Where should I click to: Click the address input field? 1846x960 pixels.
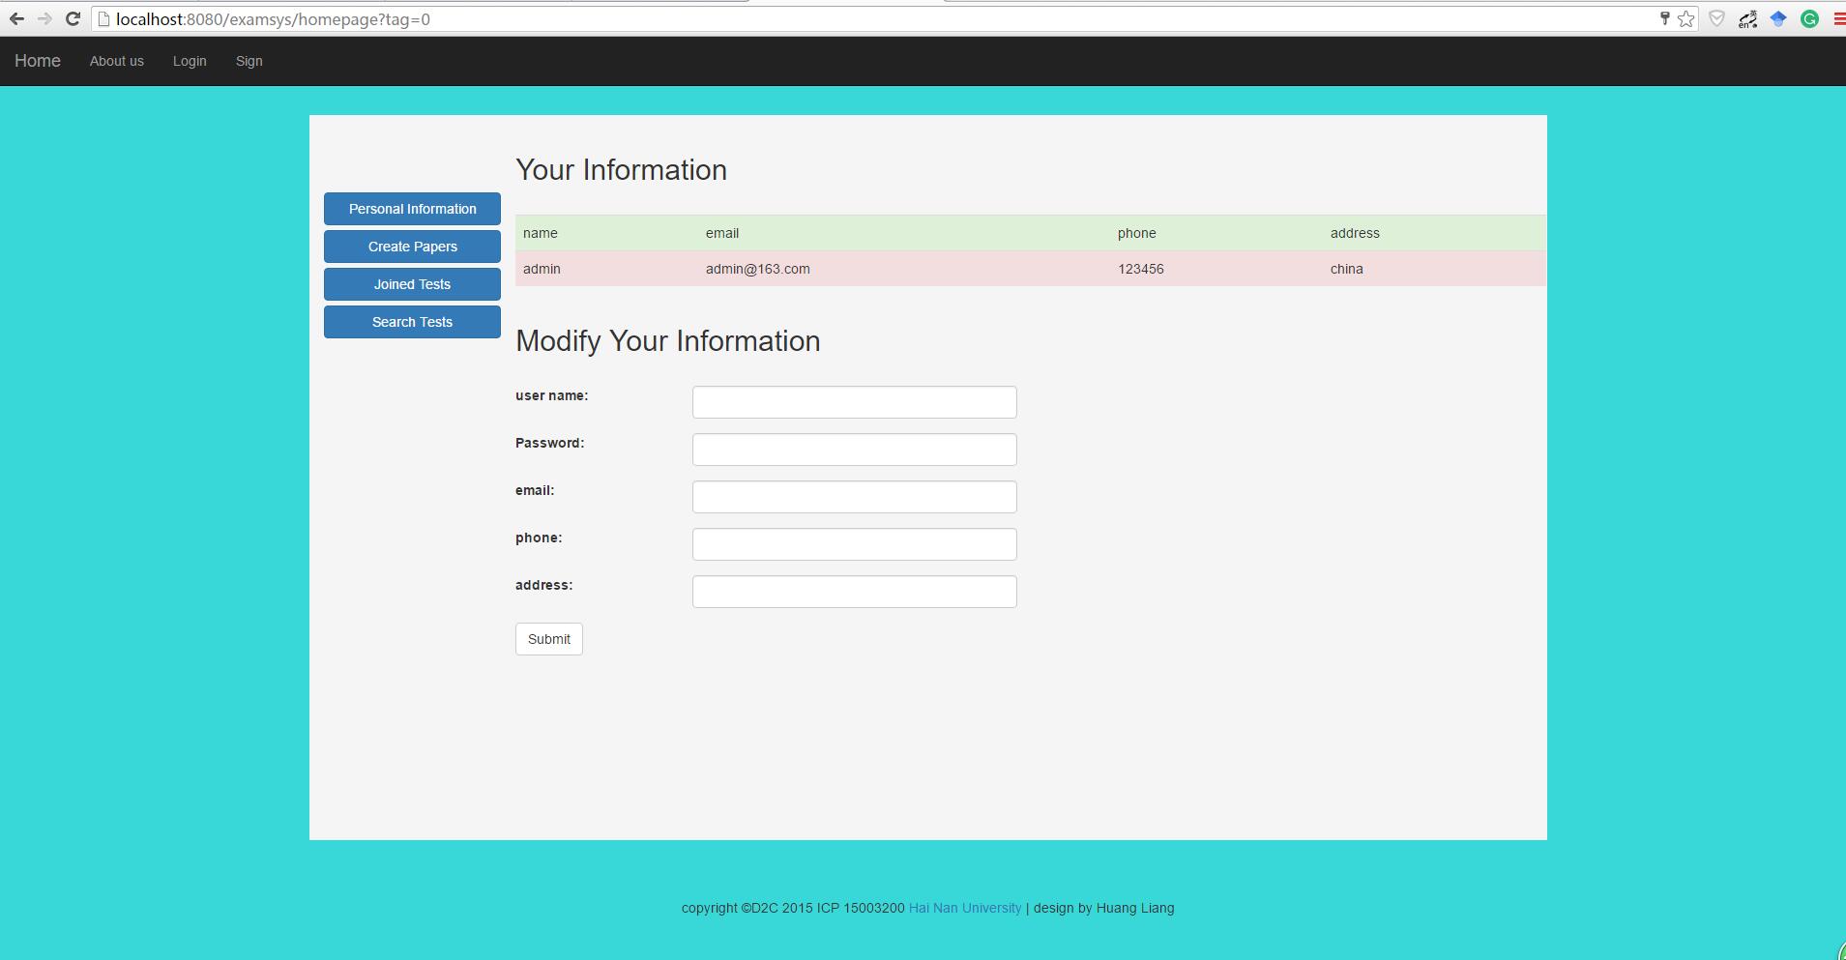coord(855,592)
